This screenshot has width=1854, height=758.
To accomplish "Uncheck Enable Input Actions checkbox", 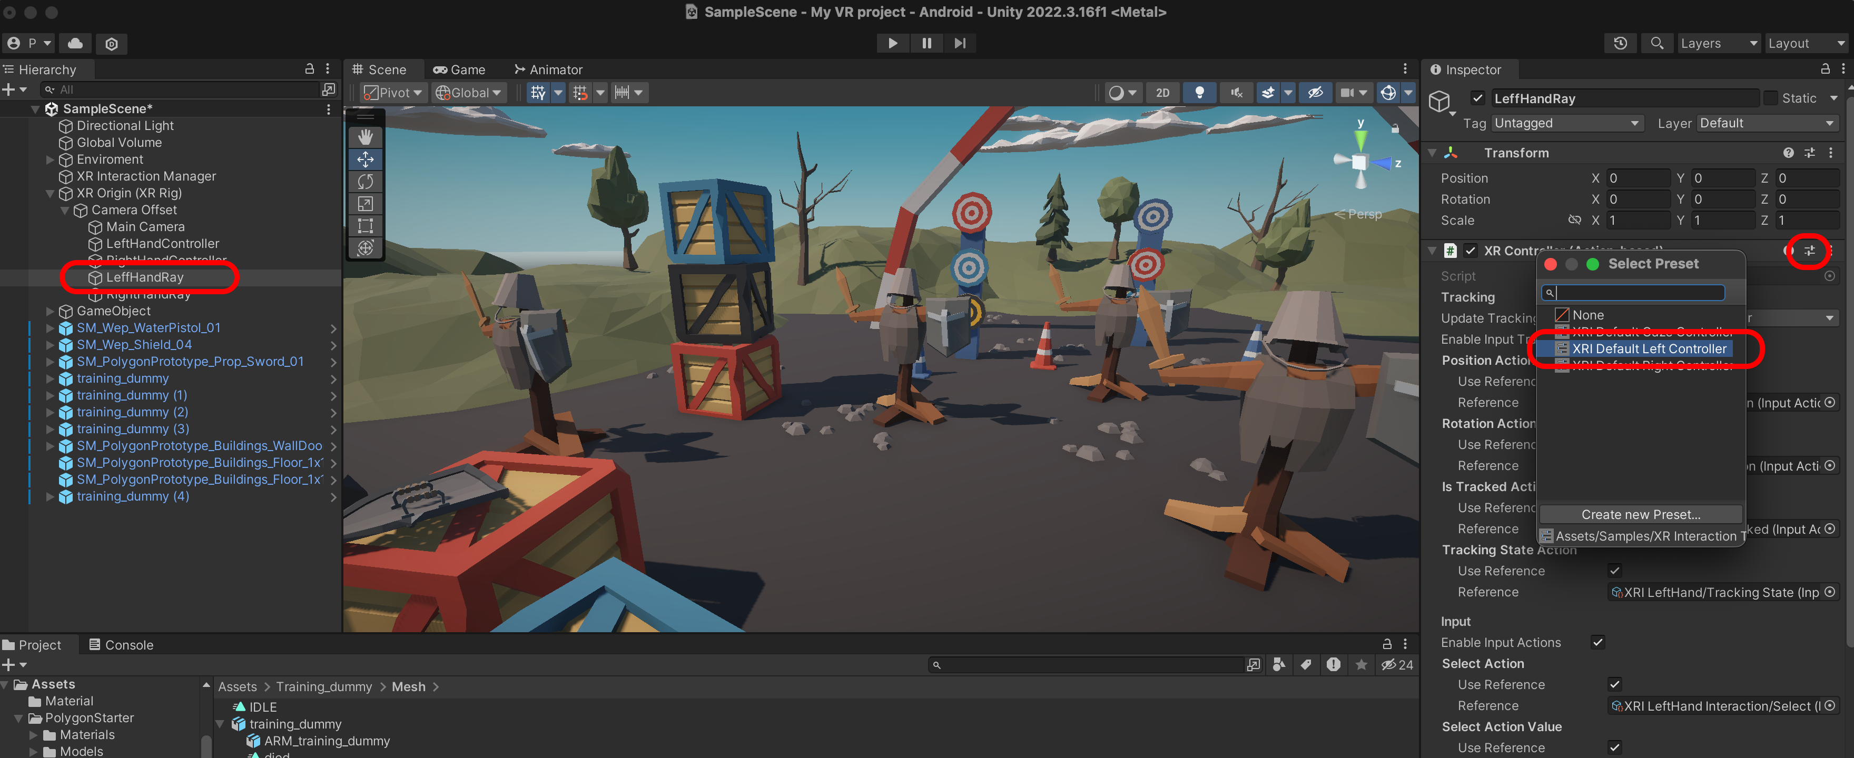I will [1598, 642].
